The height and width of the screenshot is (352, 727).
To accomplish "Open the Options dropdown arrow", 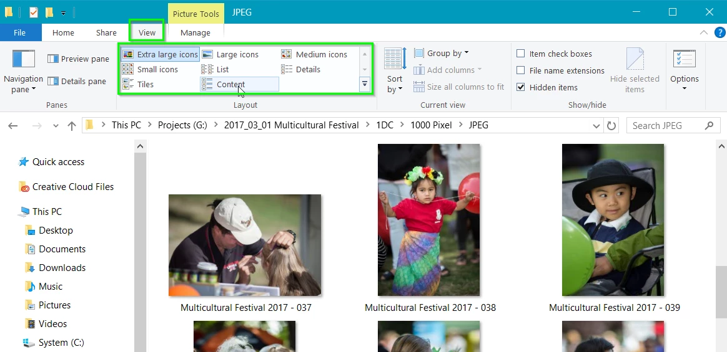I will tap(685, 88).
